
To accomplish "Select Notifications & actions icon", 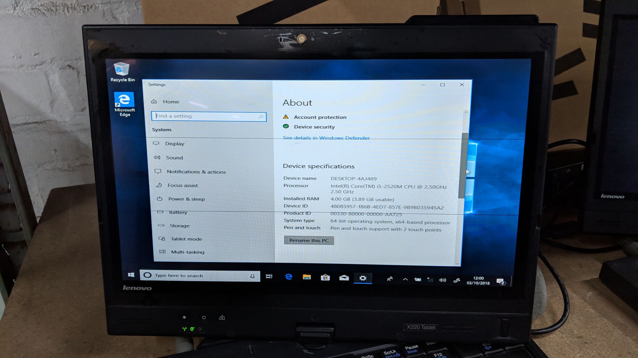I will click(158, 171).
